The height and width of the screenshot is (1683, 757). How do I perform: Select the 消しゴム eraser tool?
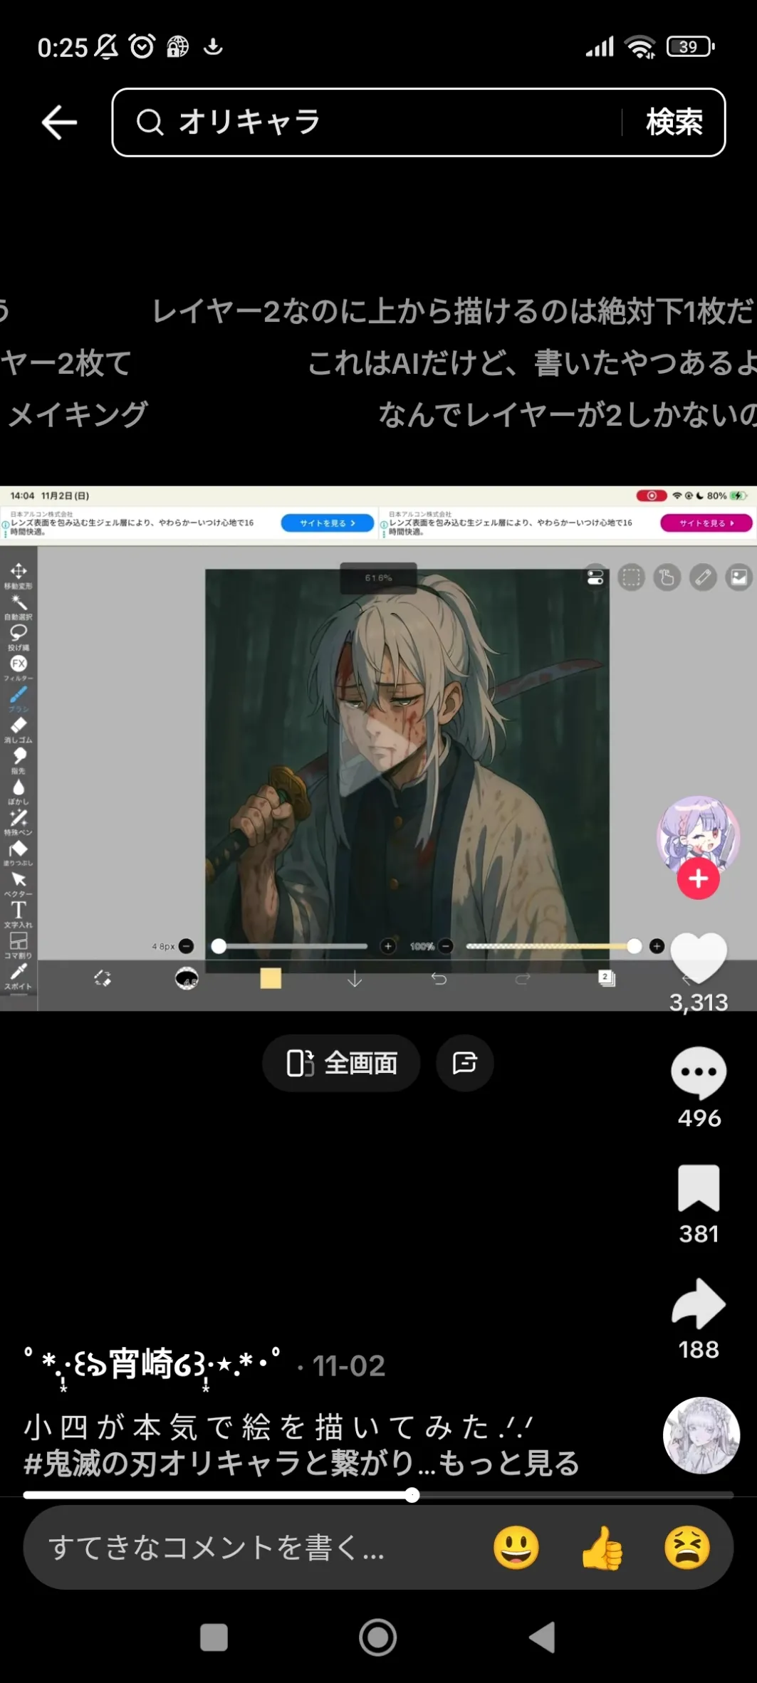[19, 730]
